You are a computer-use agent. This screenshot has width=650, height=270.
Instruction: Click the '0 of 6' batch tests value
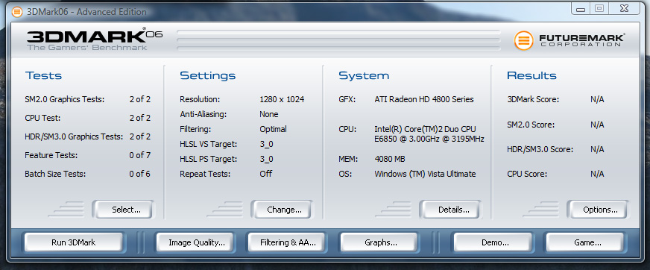pos(139,174)
